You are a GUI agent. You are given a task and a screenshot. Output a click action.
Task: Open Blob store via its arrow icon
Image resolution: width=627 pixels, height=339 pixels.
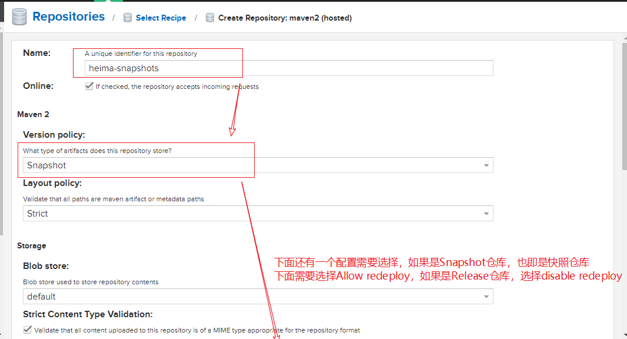point(486,297)
